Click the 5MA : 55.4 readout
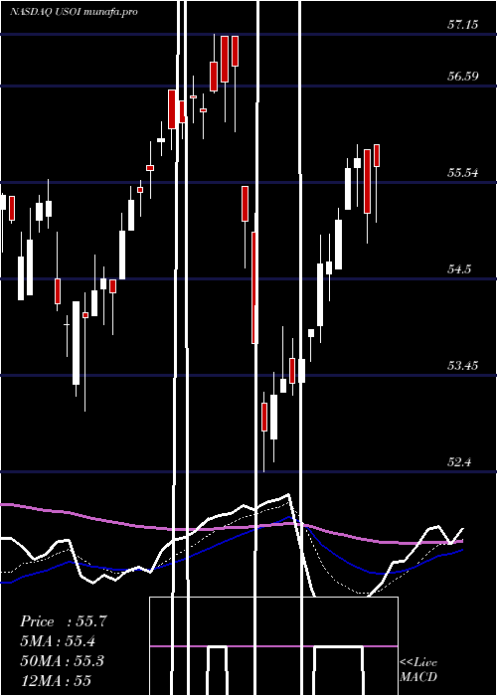Image resolution: width=497 pixels, height=696 pixels. pyautogui.click(x=58, y=641)
